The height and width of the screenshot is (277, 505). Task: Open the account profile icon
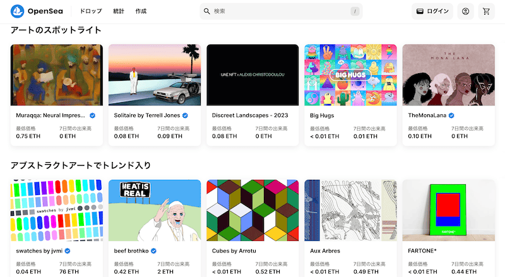(465, 11)
